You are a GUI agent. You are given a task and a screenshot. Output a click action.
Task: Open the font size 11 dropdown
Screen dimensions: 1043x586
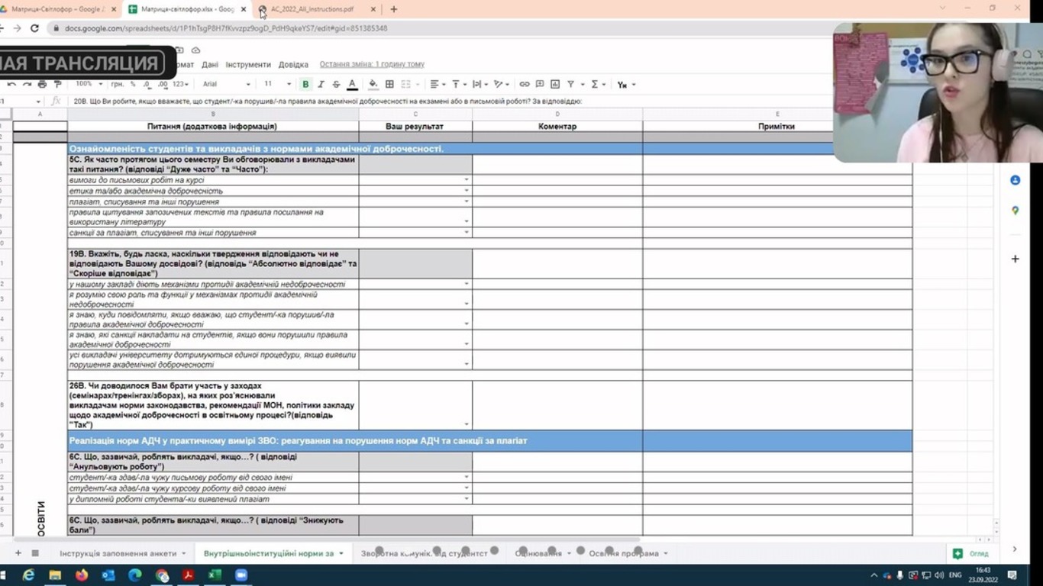[277, 85]
